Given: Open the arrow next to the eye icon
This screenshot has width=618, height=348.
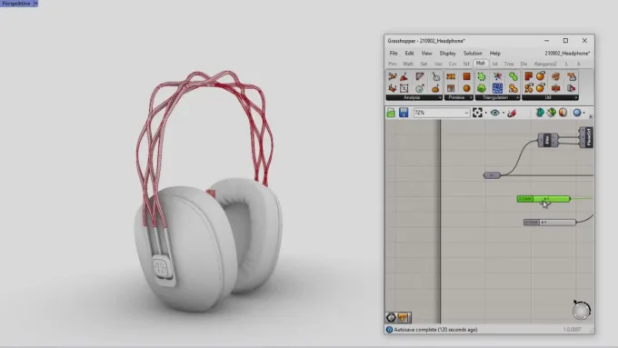Looking at the screenshot, I should point(503,113).
